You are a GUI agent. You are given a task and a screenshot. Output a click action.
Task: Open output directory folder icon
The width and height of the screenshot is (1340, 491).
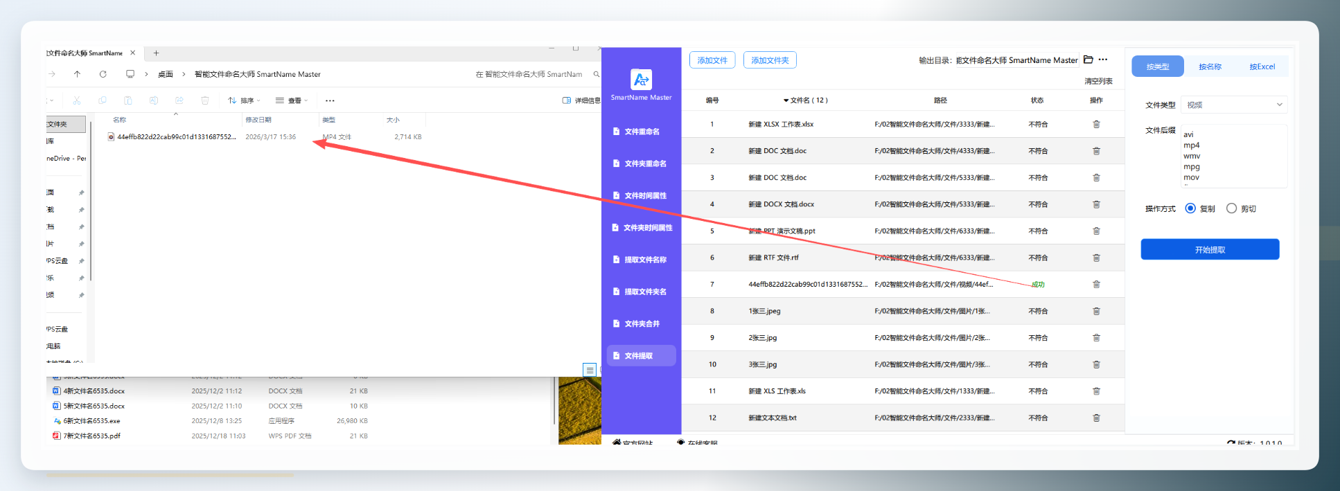(x=1088, y=60)
